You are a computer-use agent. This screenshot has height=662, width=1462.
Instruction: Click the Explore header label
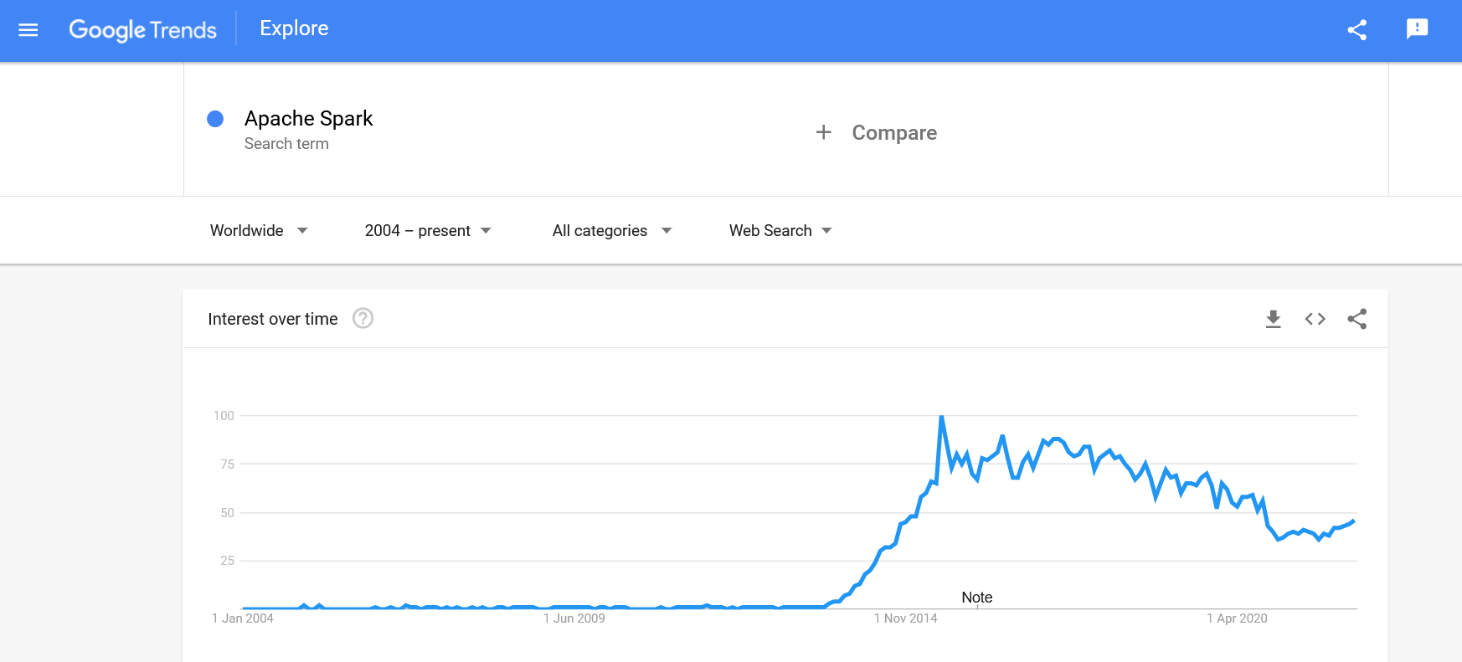pyautogui.click(x=294, y=28)
